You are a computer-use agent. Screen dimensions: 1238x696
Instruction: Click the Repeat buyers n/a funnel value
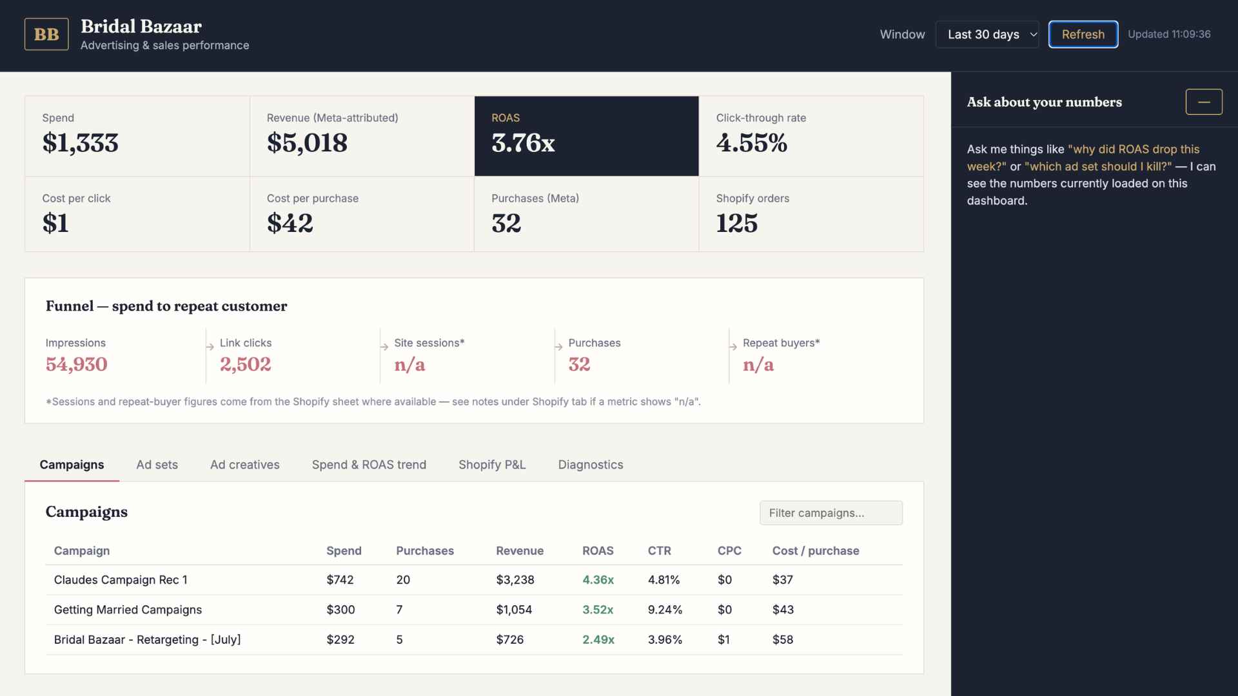[x=758, y=365]
